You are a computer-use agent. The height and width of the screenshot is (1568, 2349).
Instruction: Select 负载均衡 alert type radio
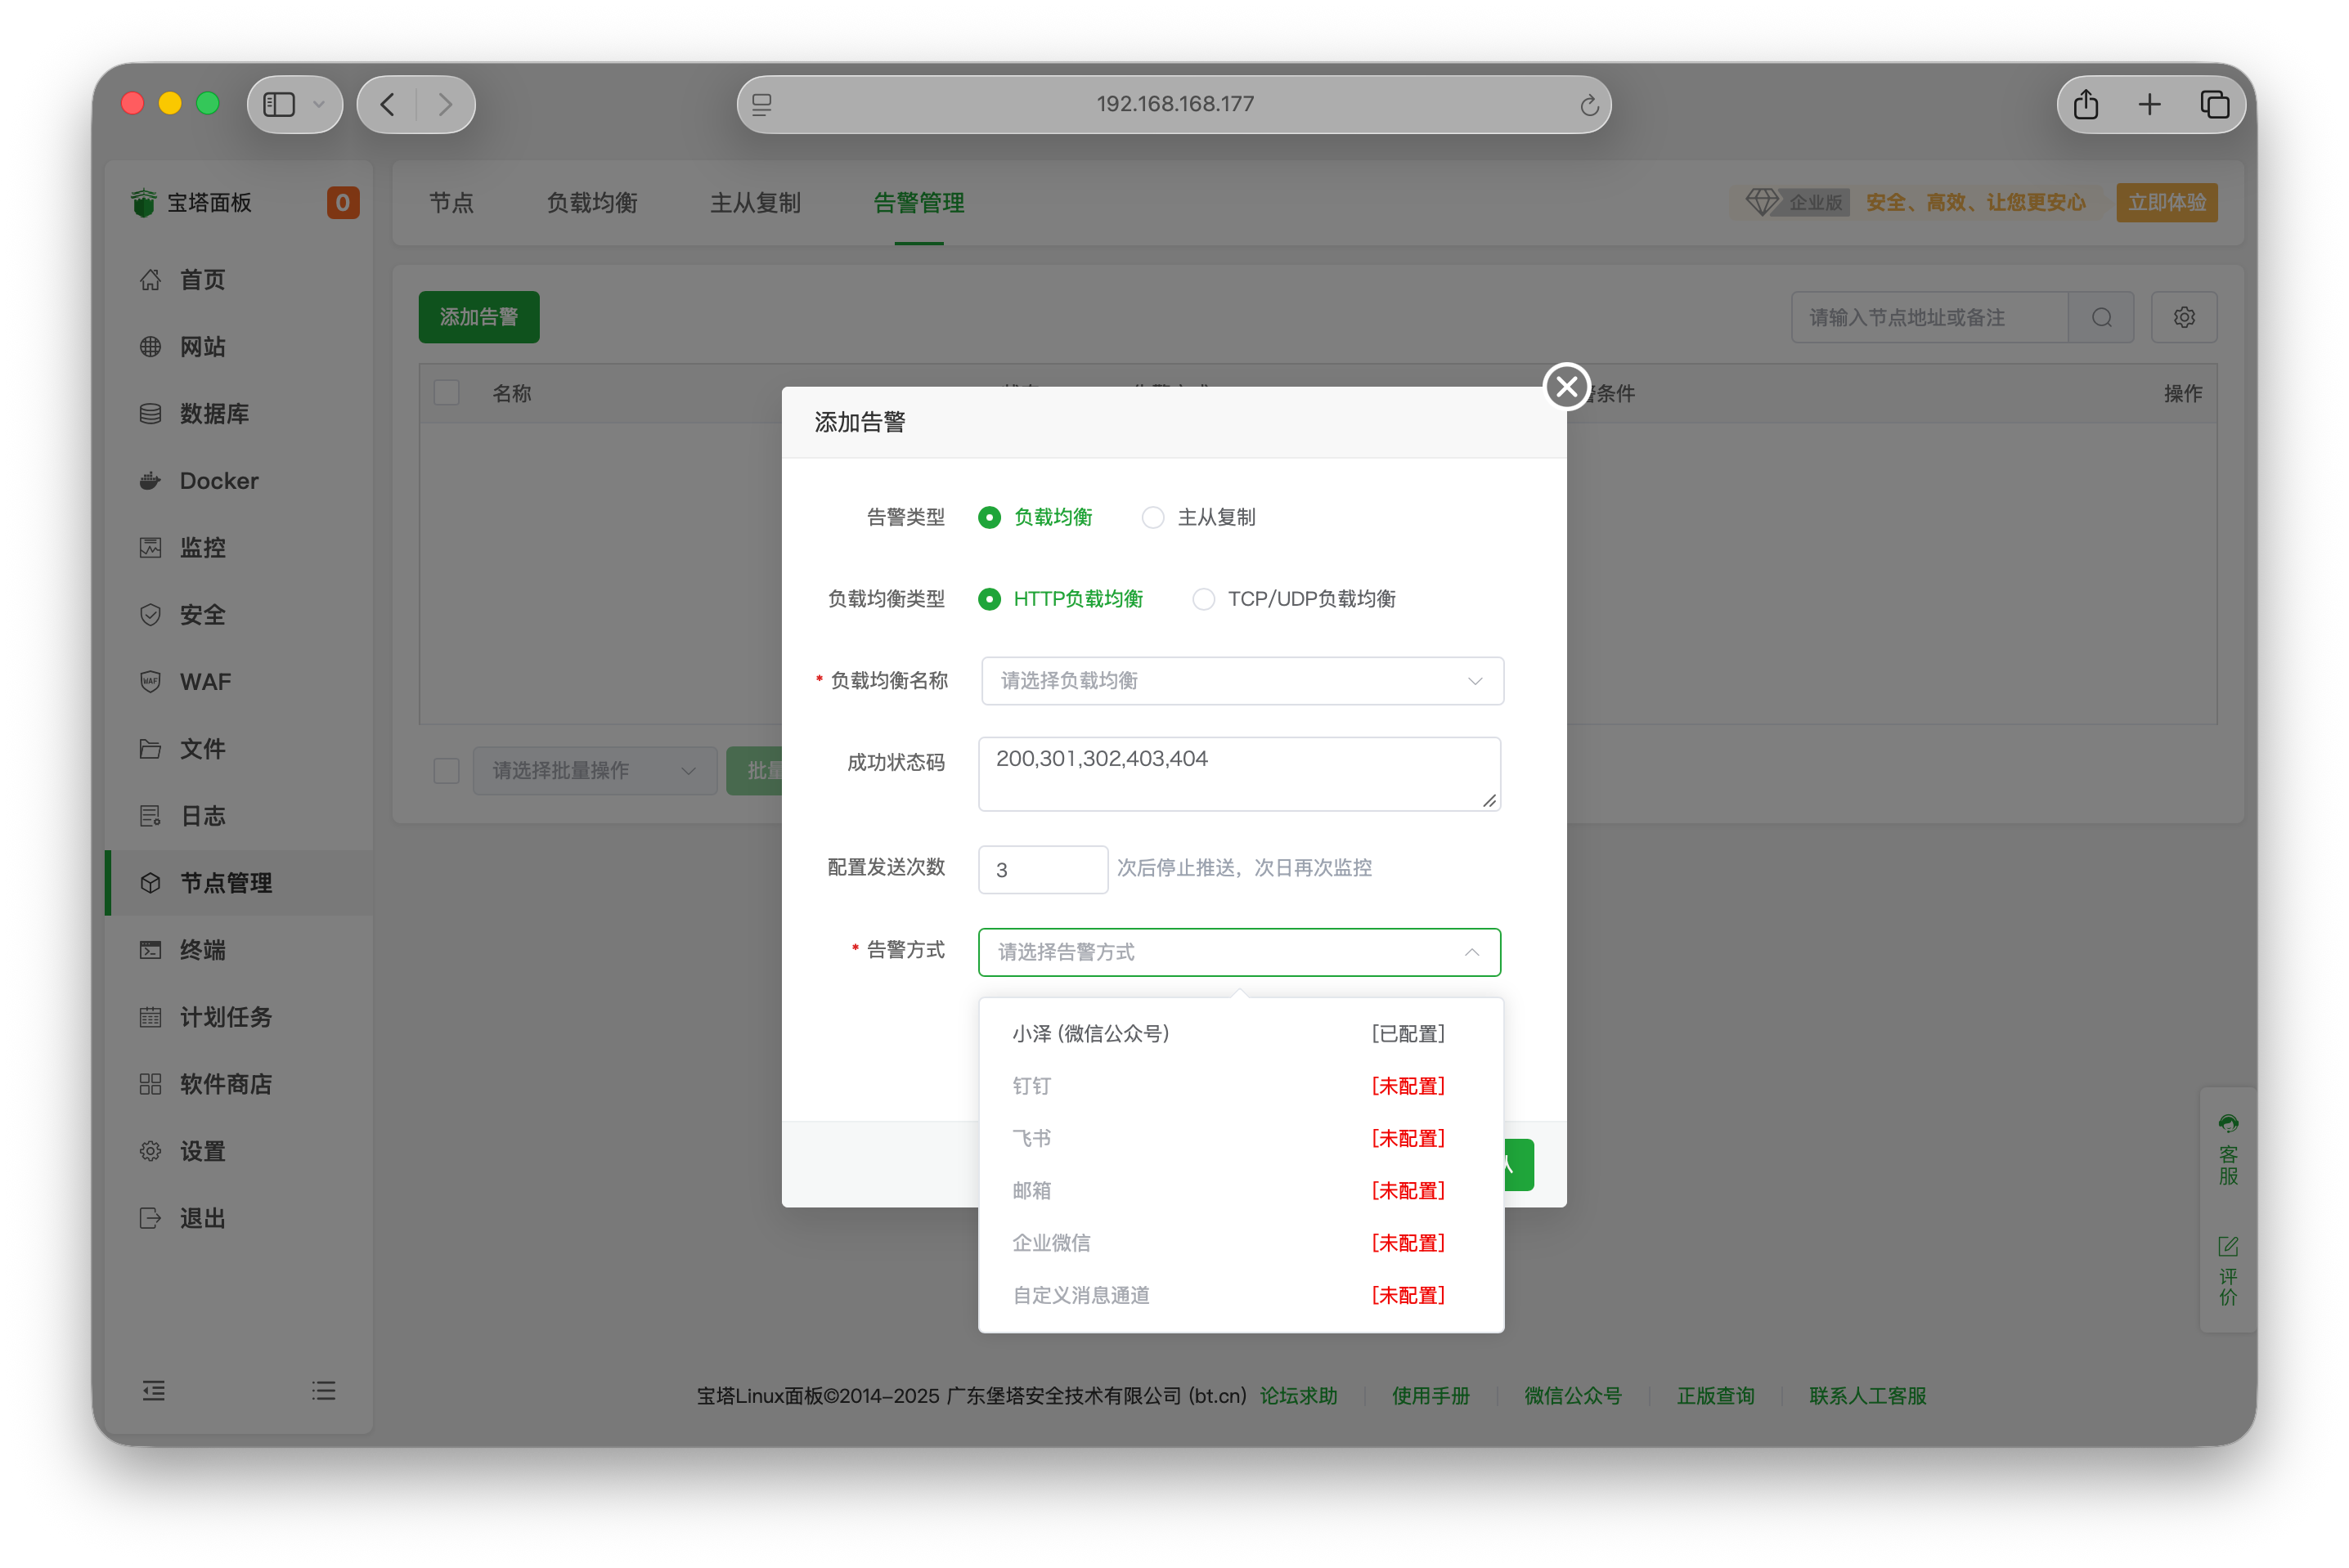[988, 518]
